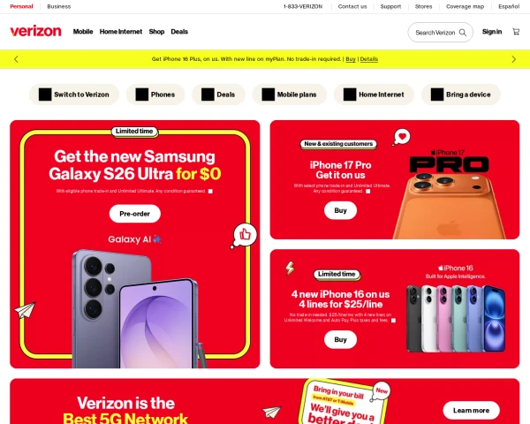Click the Bring a device shortcut icon

tap(437, 95)
